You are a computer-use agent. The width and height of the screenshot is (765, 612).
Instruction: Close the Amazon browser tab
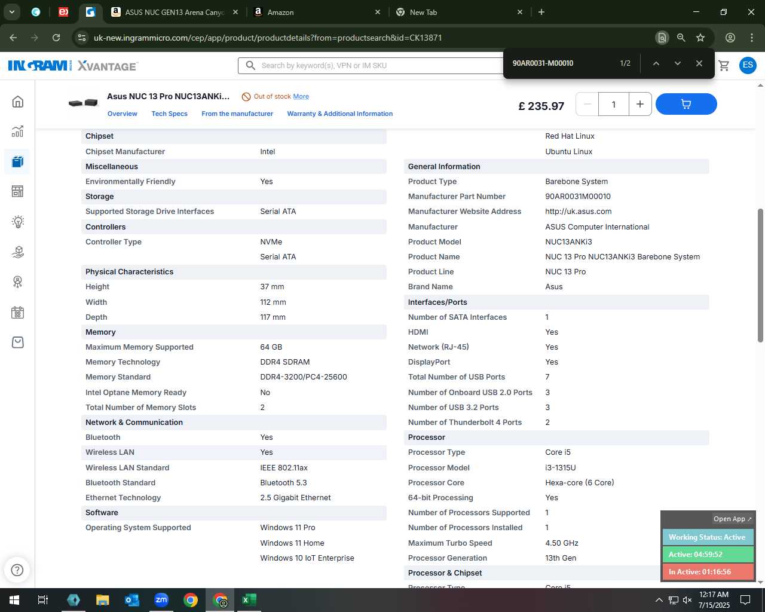tap(378, 12)
